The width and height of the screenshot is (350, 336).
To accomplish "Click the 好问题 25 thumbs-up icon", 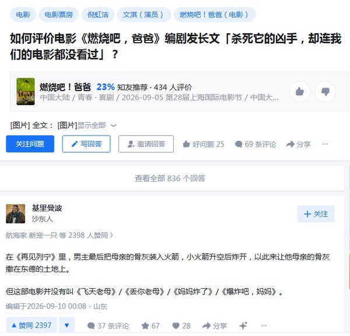I will 187,144.
